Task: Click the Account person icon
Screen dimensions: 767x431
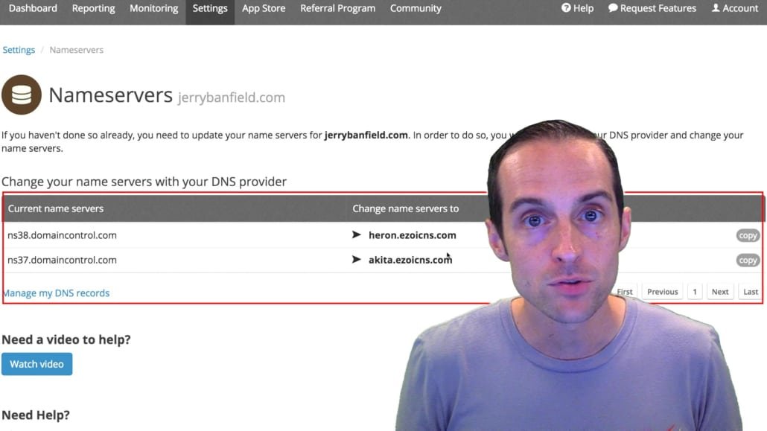Action: (716, 8)
